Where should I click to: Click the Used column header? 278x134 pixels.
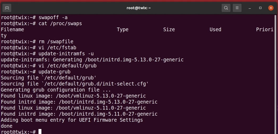click(x=215, y=29)
